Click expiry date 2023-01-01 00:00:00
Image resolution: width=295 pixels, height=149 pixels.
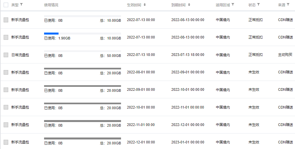(x=188, y=142)
